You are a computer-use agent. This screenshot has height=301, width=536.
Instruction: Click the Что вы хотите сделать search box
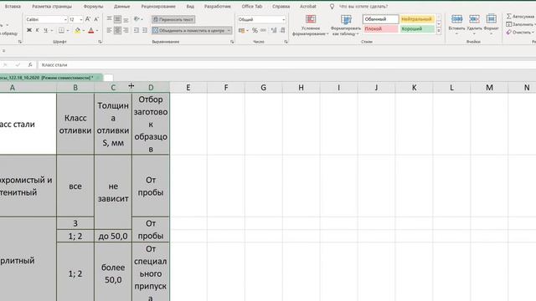click(363, 7)
